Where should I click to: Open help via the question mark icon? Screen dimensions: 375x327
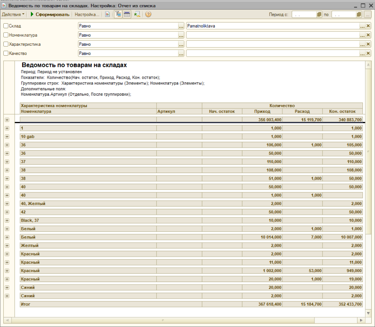(148, 14)
